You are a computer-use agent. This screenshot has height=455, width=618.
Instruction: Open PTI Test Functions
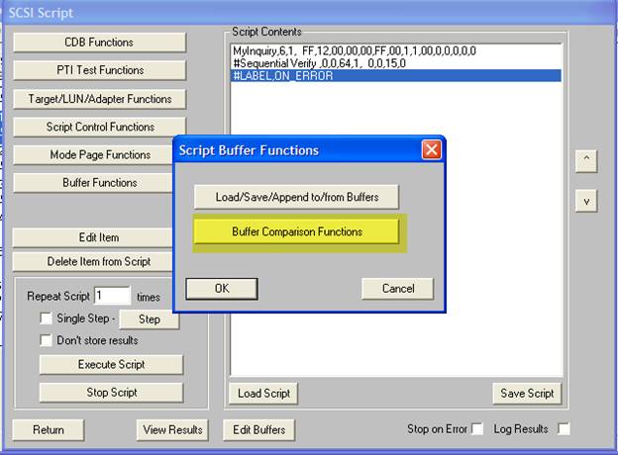click(x=99, y=70)
